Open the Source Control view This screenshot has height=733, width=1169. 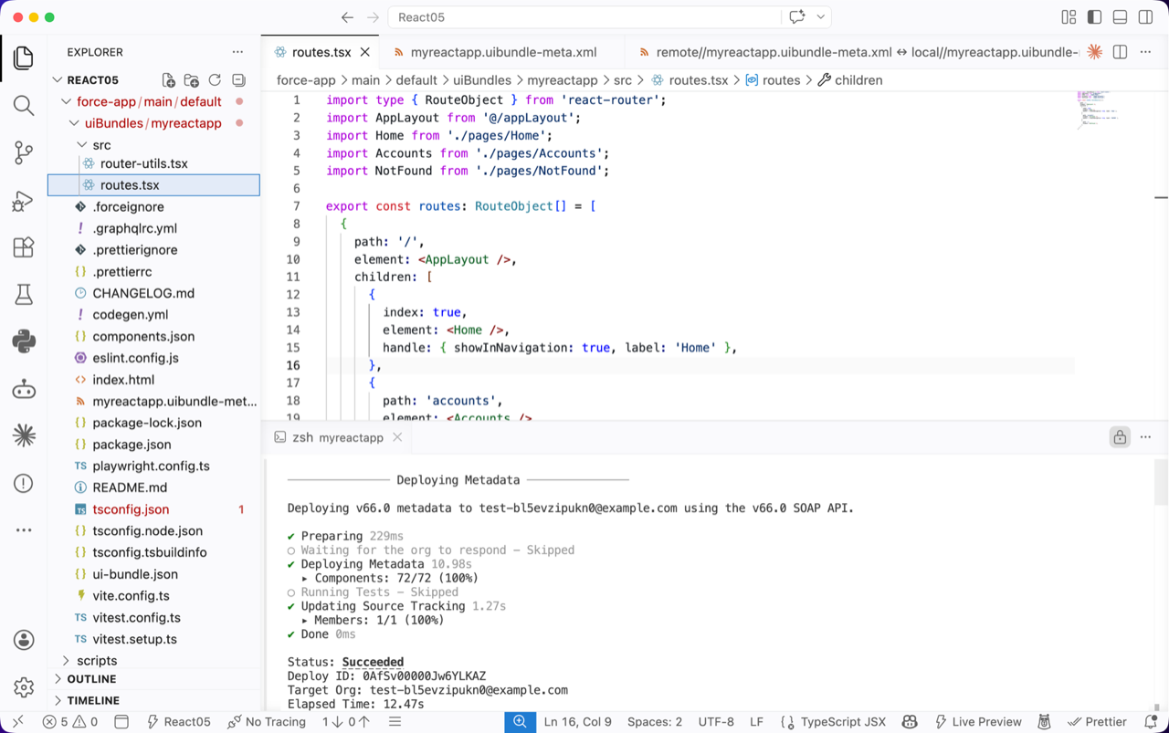[x=24, y=152]
